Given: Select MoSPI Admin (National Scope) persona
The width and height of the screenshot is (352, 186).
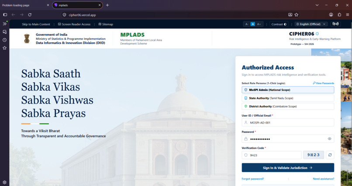Looking at the screenshot, I should pyautogui.click(x=288, y=90).
